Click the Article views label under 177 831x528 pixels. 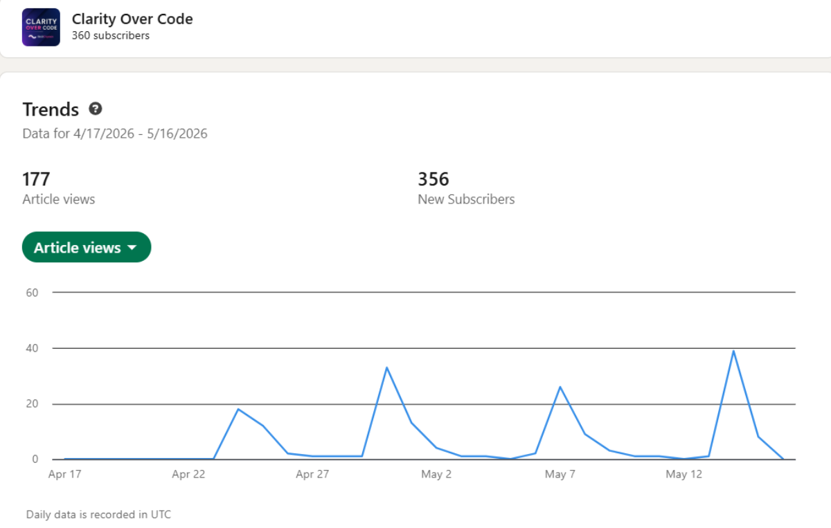click(59, 199)
